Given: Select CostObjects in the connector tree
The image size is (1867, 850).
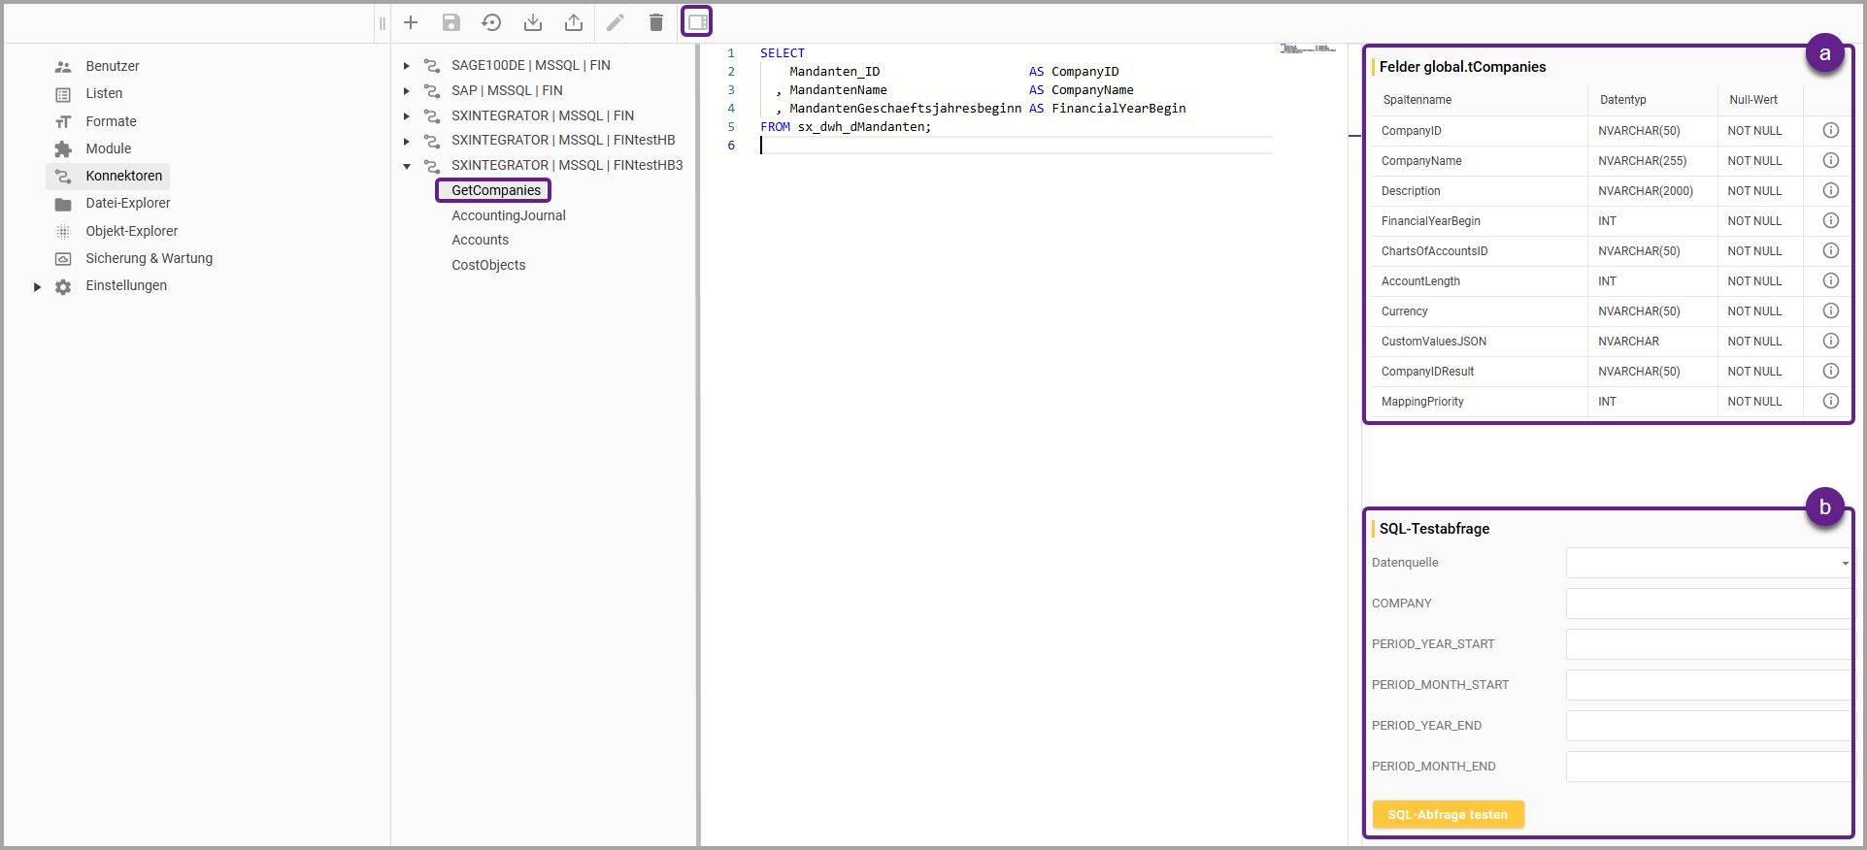Looking at the screenshot, I should (488, 265).
